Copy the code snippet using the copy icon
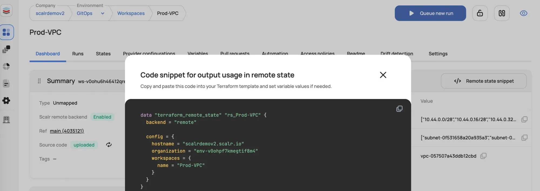The width and height of the screenshot is (540, 191). pos(399,109)
